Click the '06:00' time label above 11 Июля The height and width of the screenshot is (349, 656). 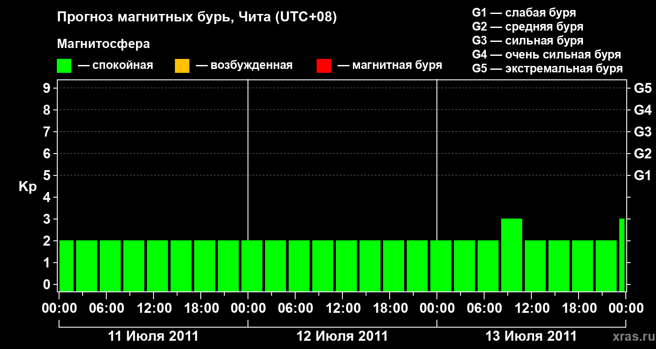pos(106,308)
